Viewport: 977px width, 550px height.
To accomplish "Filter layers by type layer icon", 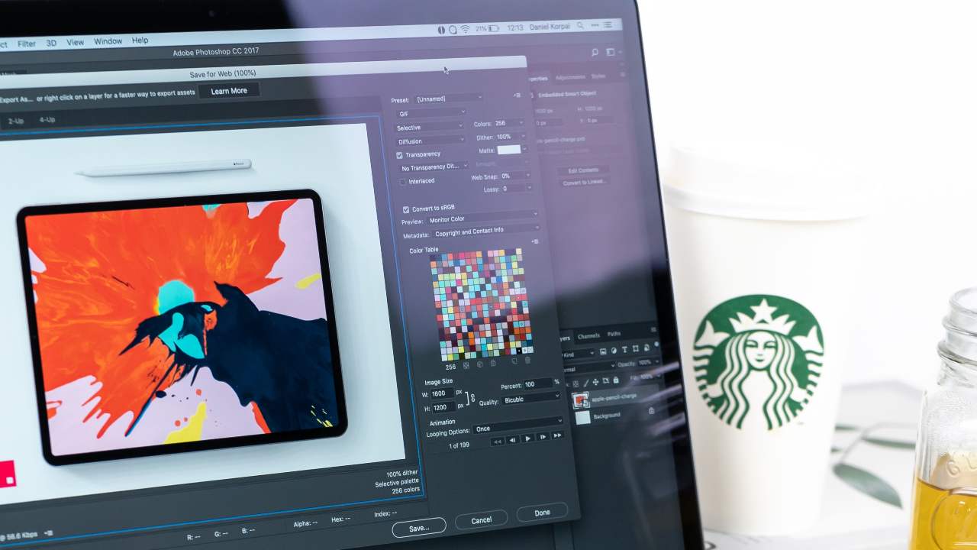I will coord(625,350).
